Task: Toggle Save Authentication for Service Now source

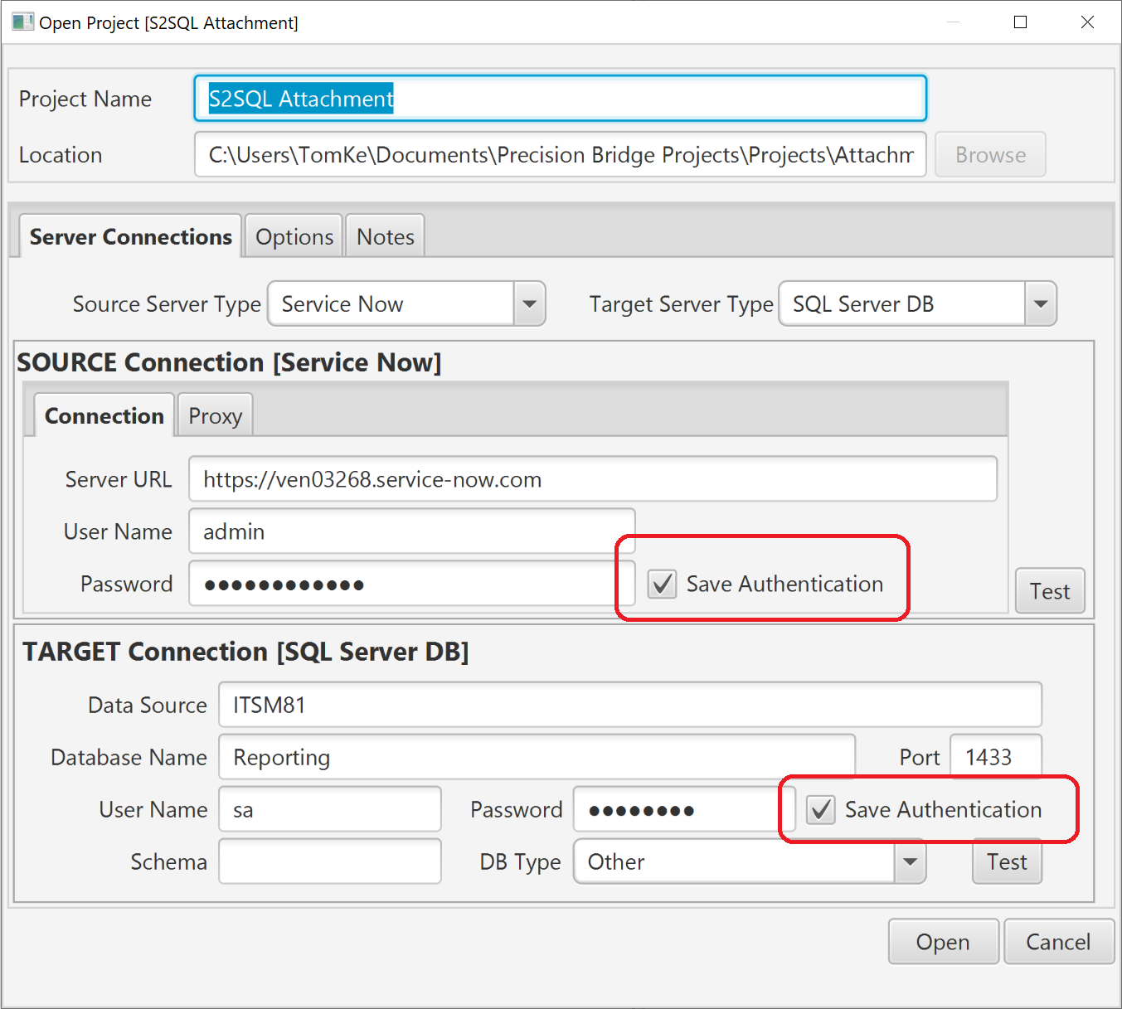Action: (662, 584)
